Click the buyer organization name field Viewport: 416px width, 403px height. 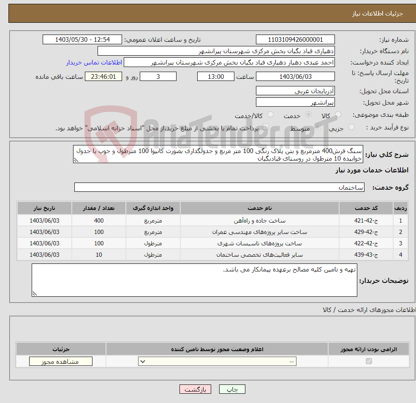pos(216,51)
